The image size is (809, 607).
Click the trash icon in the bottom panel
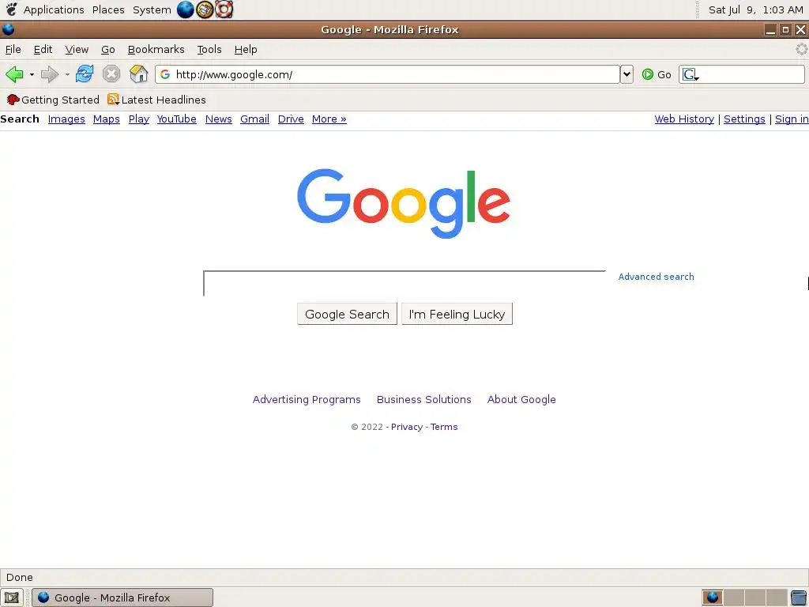click(x=799, y=598)
